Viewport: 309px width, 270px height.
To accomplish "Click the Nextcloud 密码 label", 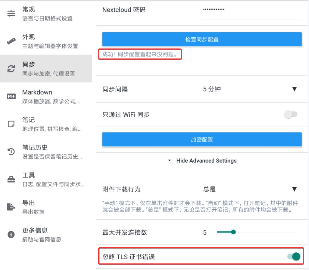I will tap(124, 10).
